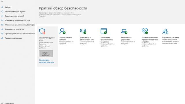
Task: Select Безопасность устройства sidebar item
Action: (x=14, y=29)
